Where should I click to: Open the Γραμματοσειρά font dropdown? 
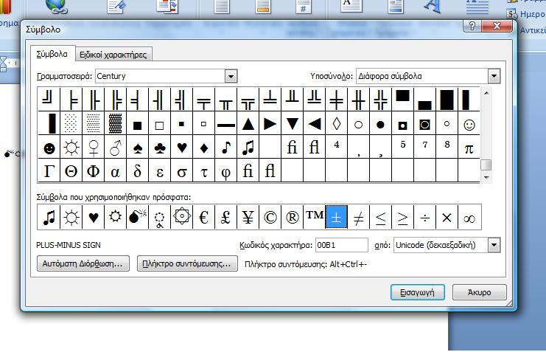point(231,76)
